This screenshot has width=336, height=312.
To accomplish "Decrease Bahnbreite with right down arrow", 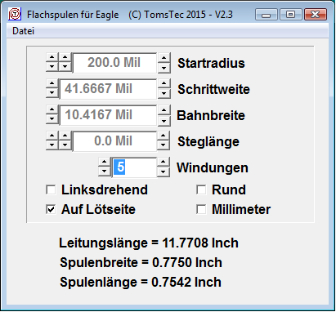I will pyautogui.click(x=164, y=120).
